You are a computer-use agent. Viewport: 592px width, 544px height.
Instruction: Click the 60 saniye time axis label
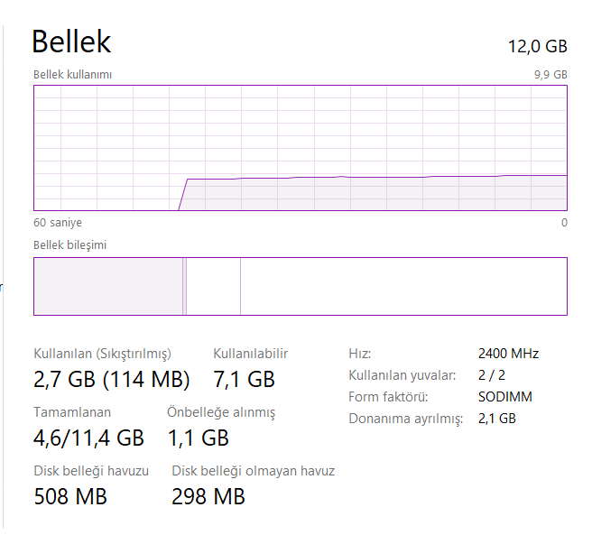pos(57,223)
